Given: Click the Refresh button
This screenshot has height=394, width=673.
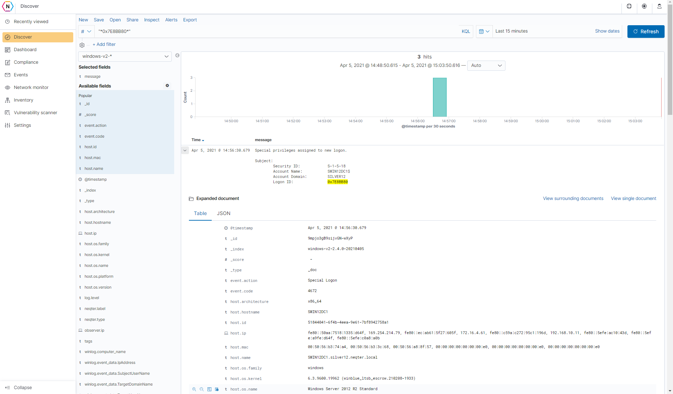Looking at the screenshot, I should tap(646, 32).
